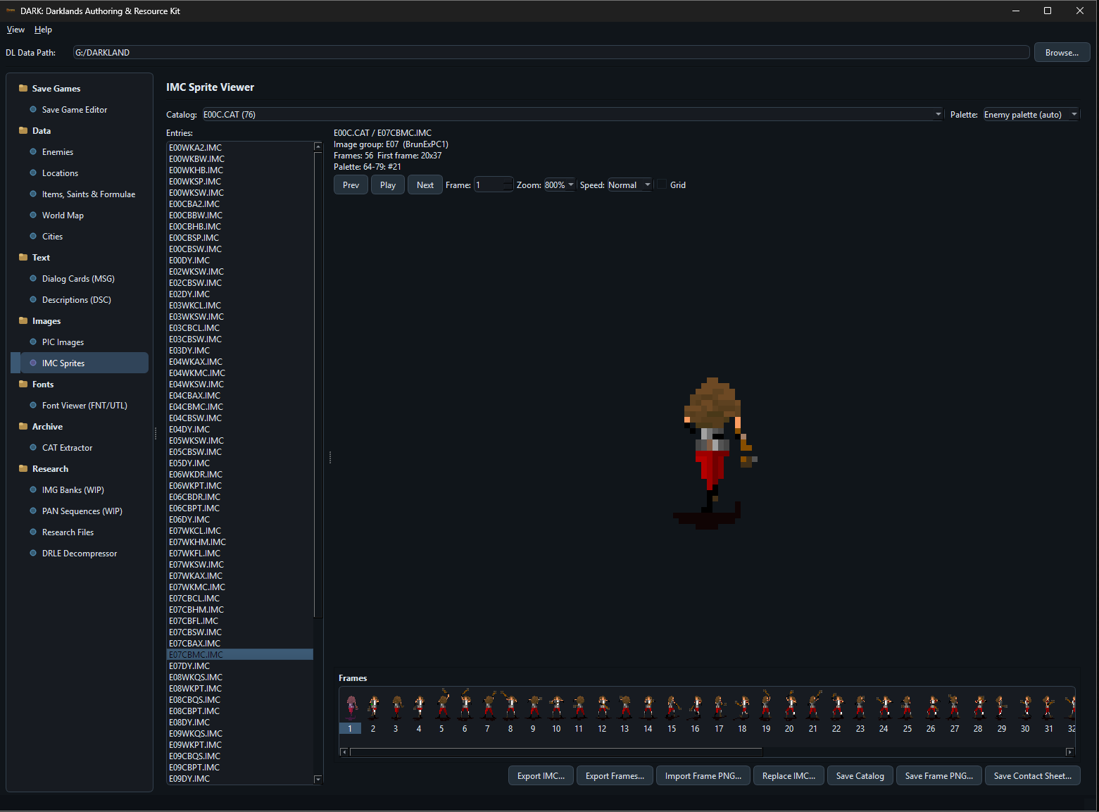Play the sprite animation
The width and height of the screenshot is (1099, 812).
click(388, 185)
